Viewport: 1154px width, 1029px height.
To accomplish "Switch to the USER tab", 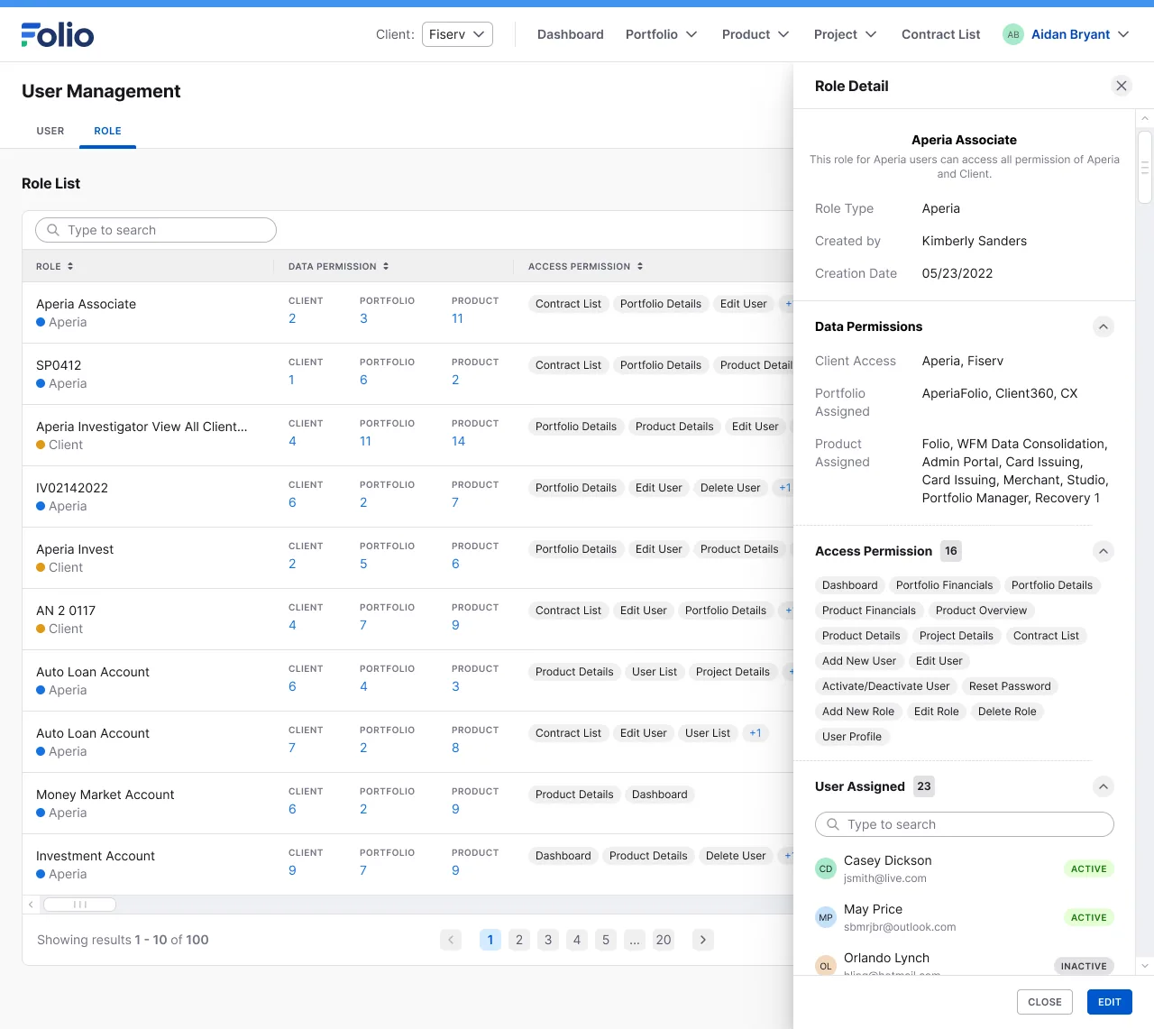I will tap(50, 131).
